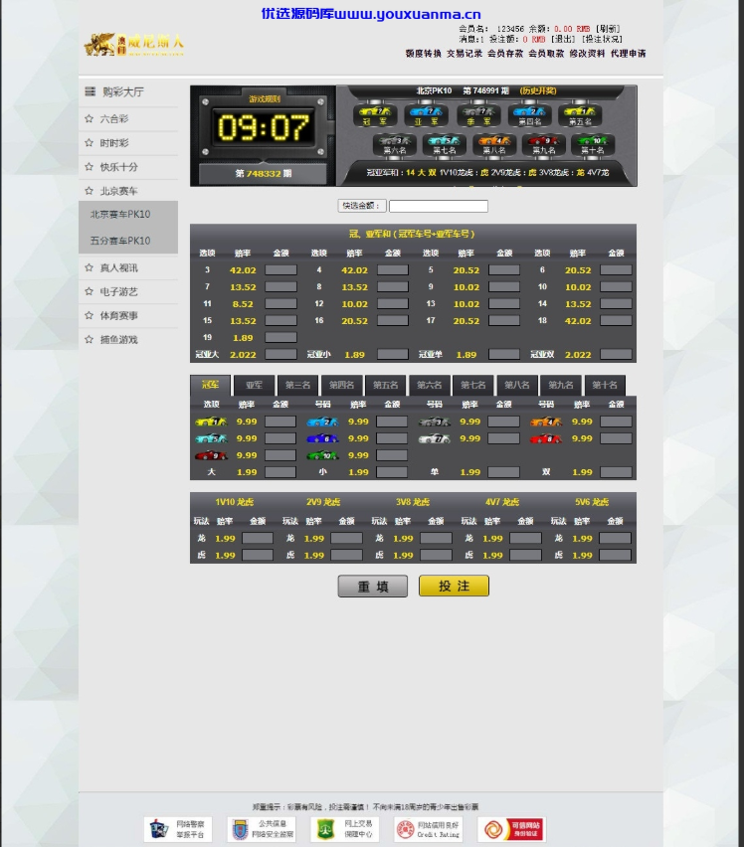The width and height of the screenshot is (744, 847).
Task: Open 额度转换 in top navigation
Action: point(424,53)
